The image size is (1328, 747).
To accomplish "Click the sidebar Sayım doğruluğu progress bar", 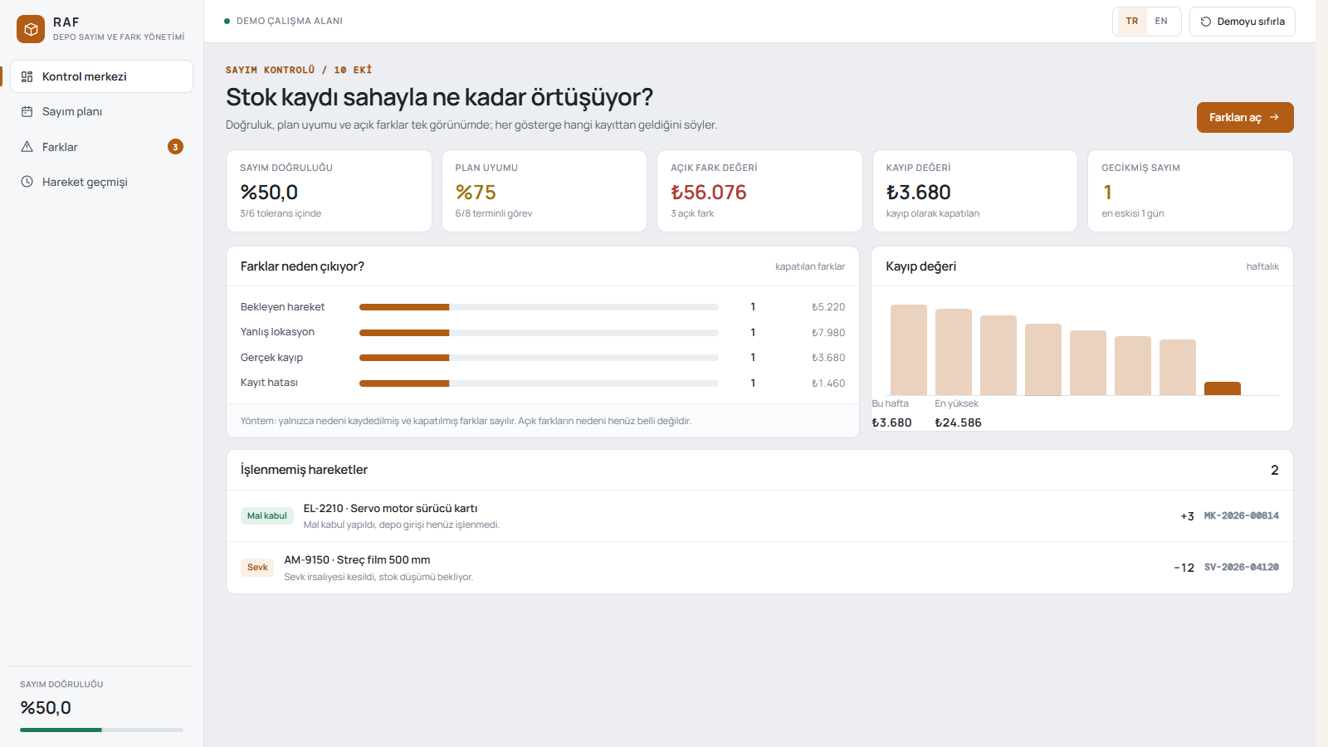I will [x=101, y=730].
